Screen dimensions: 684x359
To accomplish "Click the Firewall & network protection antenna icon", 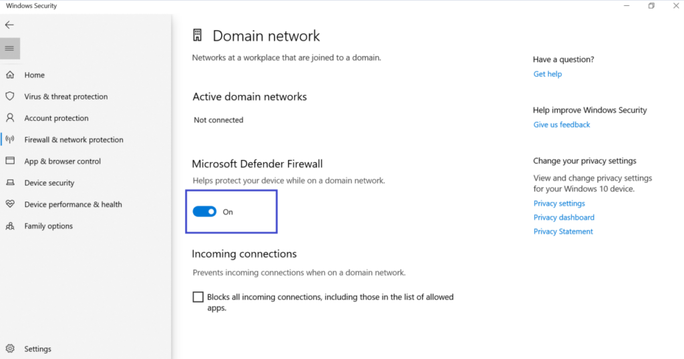I will tap(10, 139).
